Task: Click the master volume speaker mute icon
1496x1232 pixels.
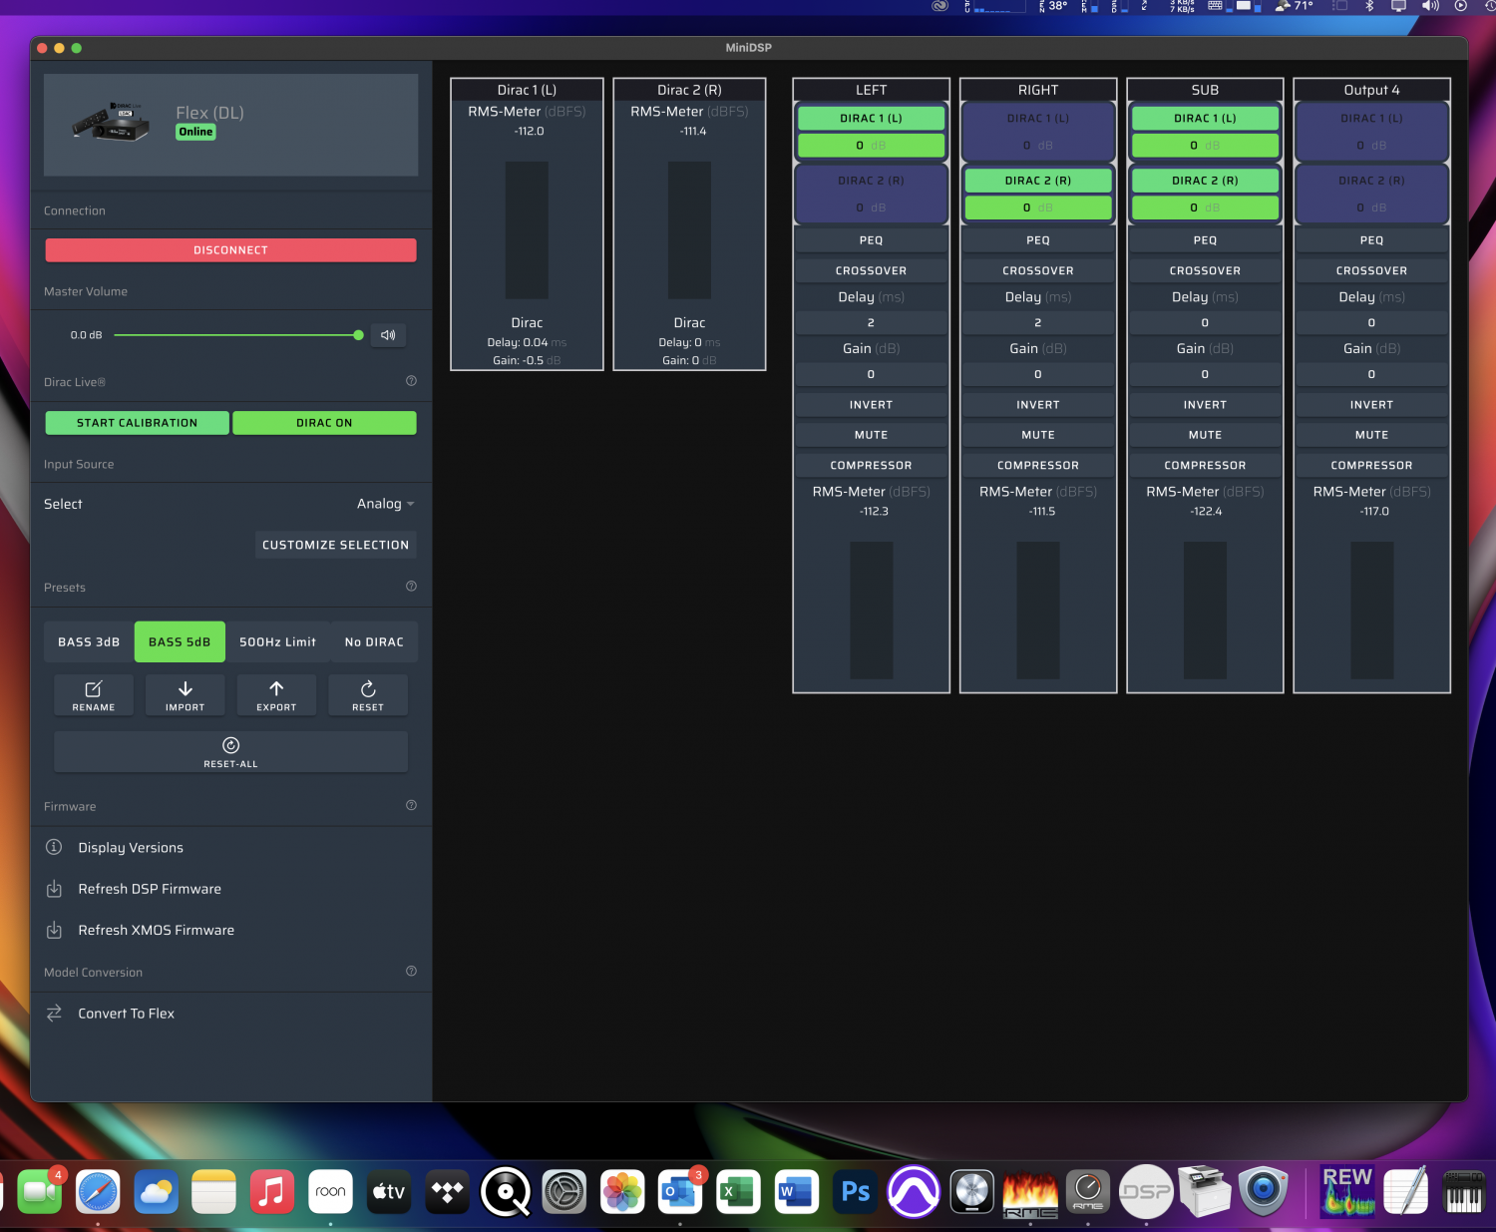Action: 388,335
